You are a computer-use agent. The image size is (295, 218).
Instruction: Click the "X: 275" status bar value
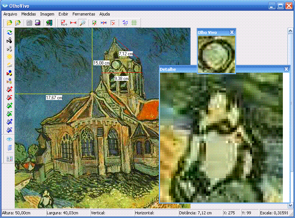(231, 213)
